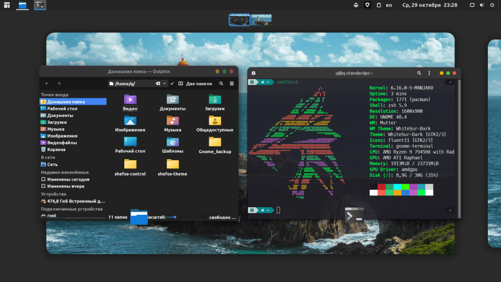Clear the /home/q/ path field
This screenshot has height=282, width=501.
coord(158,84)
